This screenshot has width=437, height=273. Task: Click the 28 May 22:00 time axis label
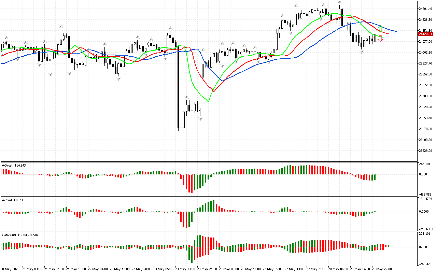[382, 269]
